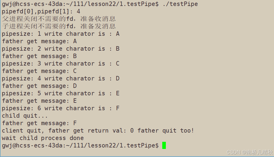Click the 'father get message: A' line
The image size is (274, 157).
tap(39, 41)
